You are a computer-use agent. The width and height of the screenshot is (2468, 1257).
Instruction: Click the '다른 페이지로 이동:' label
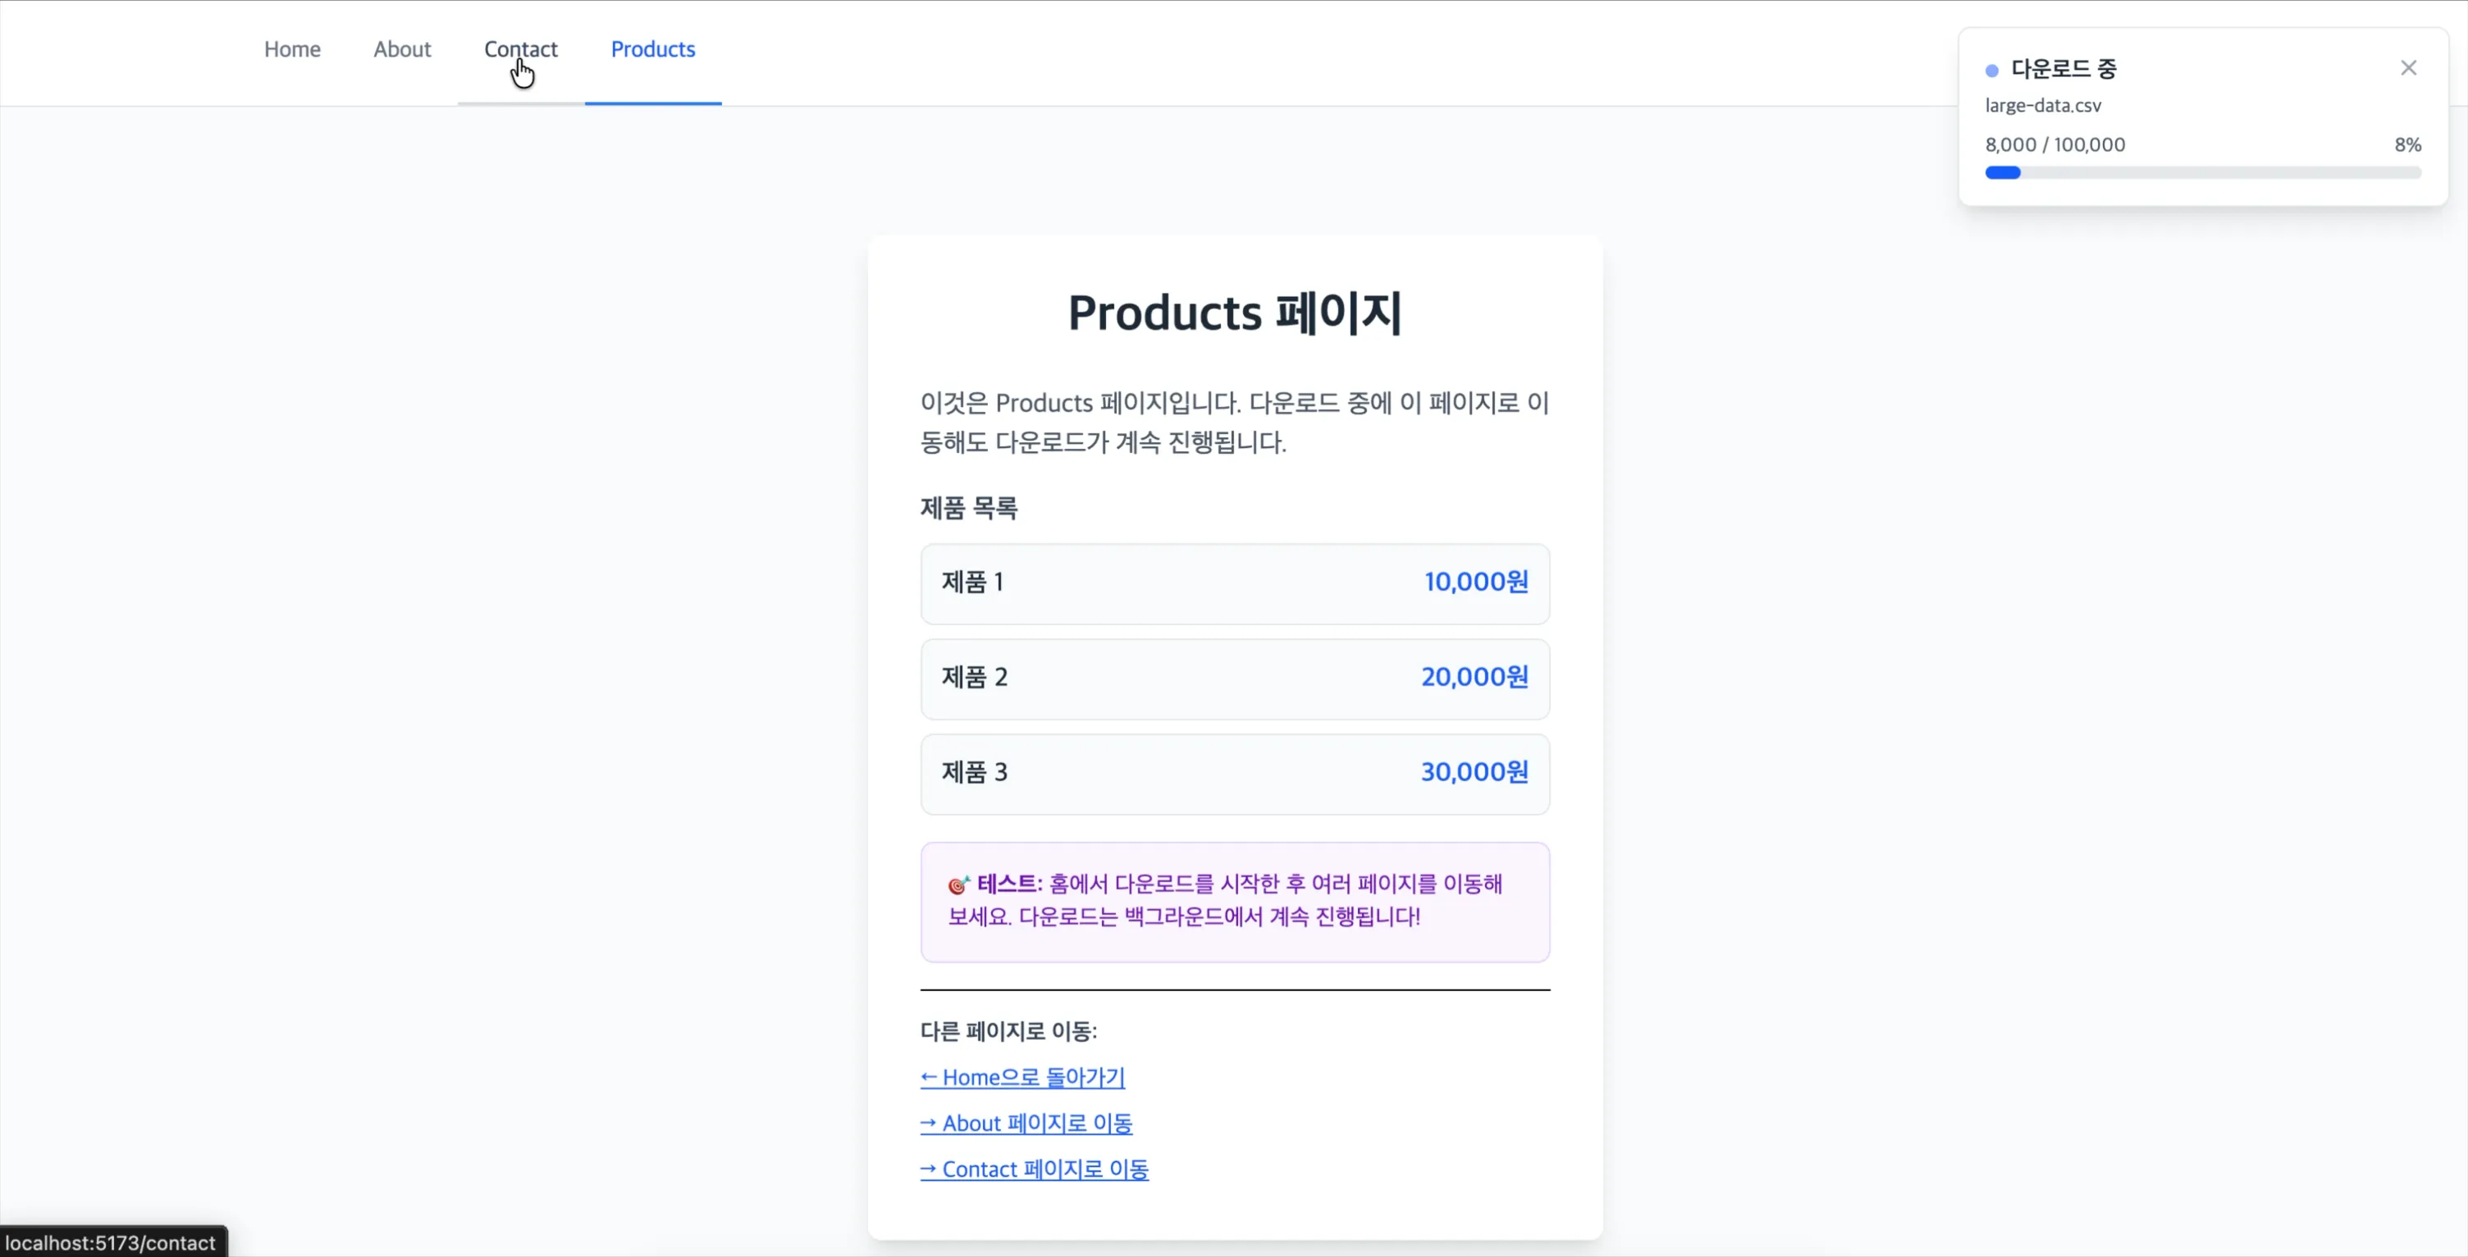(1009, 1031)
